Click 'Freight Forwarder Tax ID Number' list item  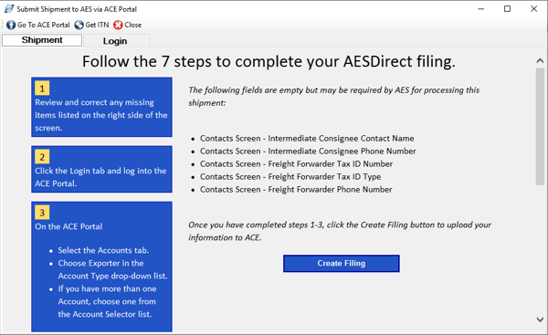(296, 163)
